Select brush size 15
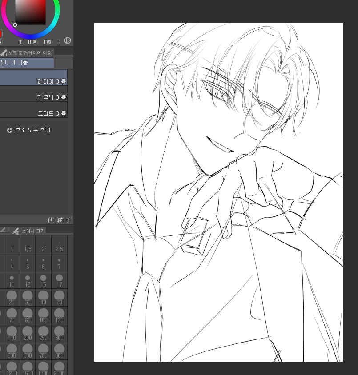 [x=43, y=280]
